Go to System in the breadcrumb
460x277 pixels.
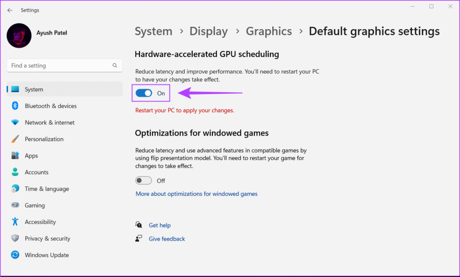[153, 31]
